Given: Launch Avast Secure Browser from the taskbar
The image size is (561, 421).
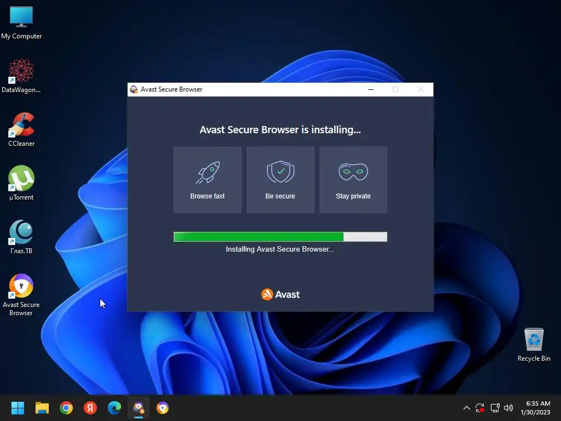Looking at the screenshot, I should click(163, 408).
